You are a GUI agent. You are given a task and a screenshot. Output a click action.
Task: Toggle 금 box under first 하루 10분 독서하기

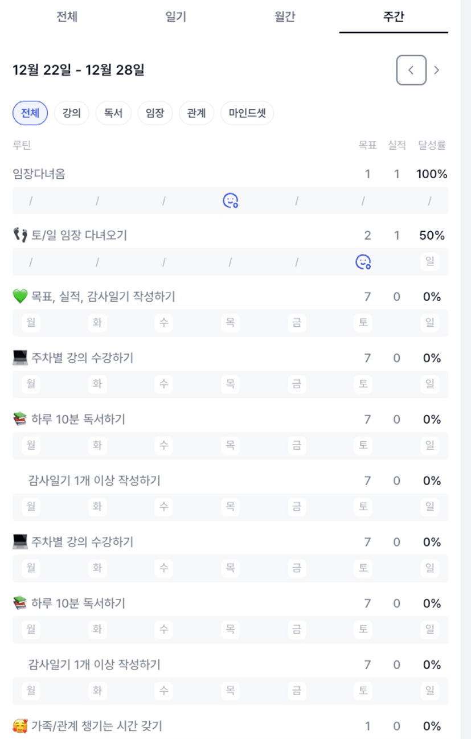(296, 445)
